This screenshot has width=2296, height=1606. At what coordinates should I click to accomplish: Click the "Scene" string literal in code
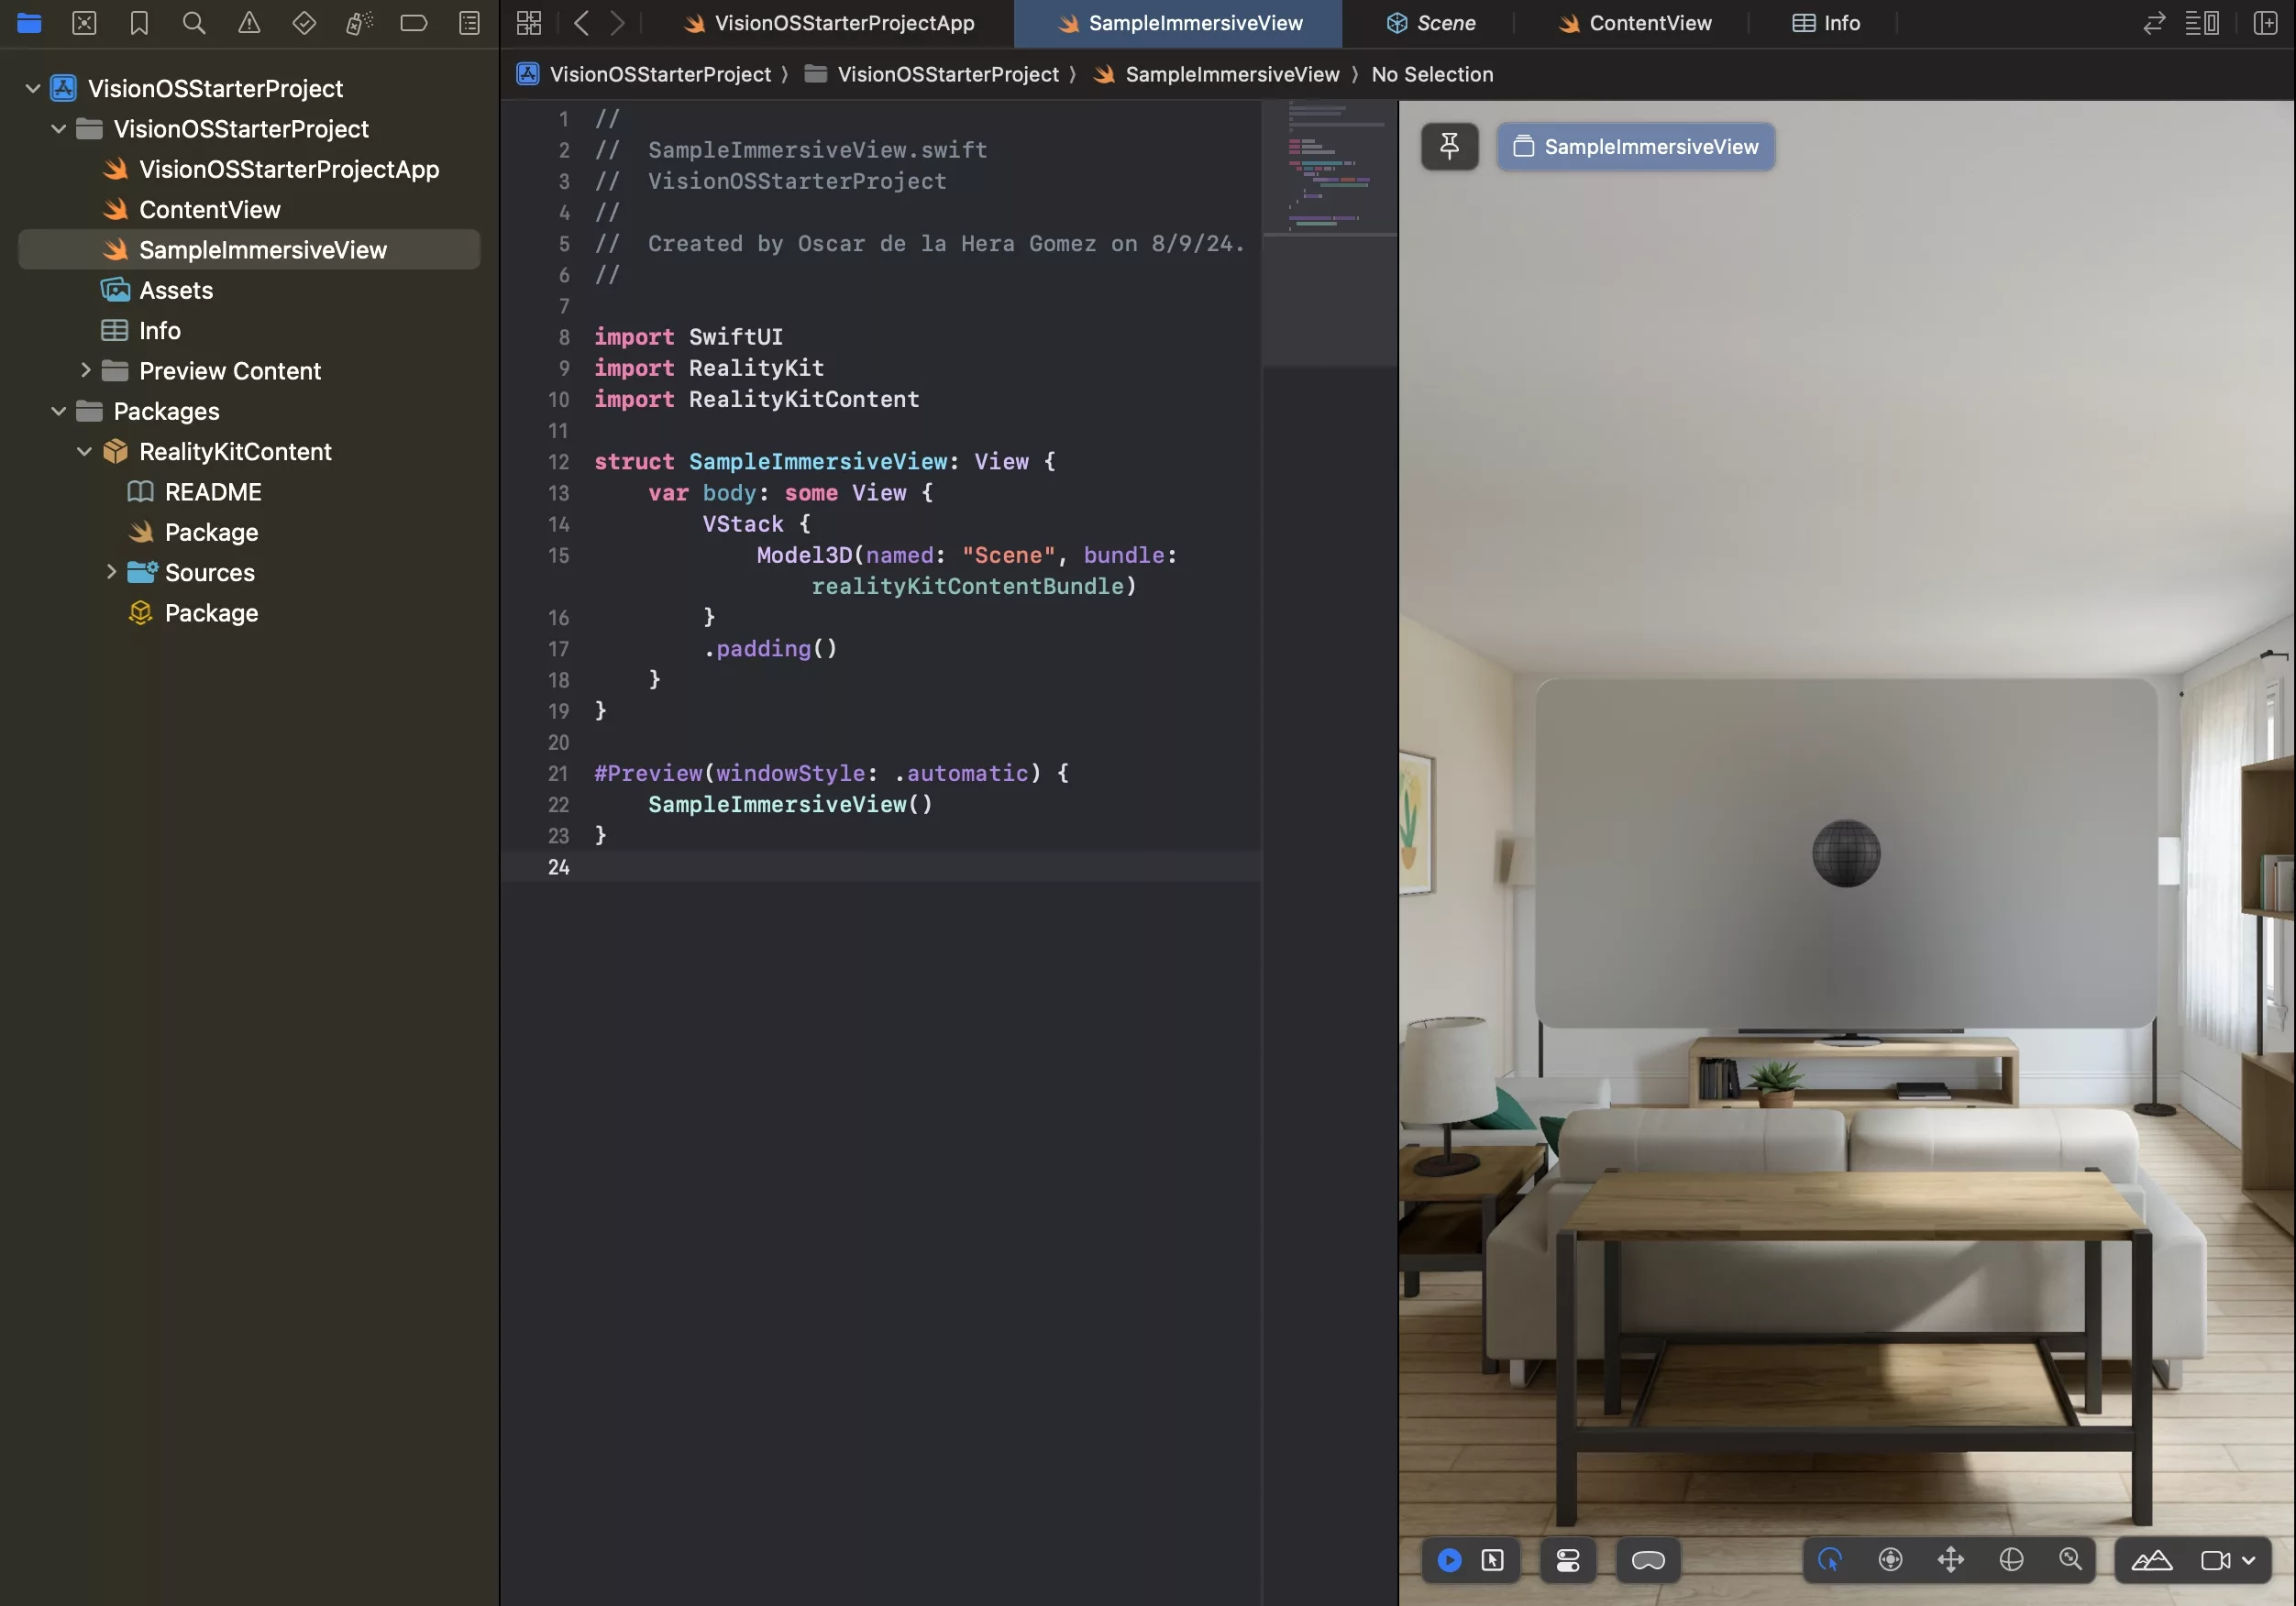[1008, 555]
